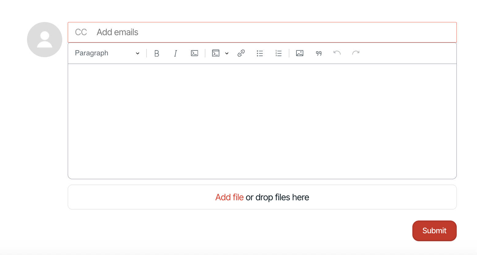Click the file drop zone area
Viewport: 477px width, 255px height.
[262, 197]
